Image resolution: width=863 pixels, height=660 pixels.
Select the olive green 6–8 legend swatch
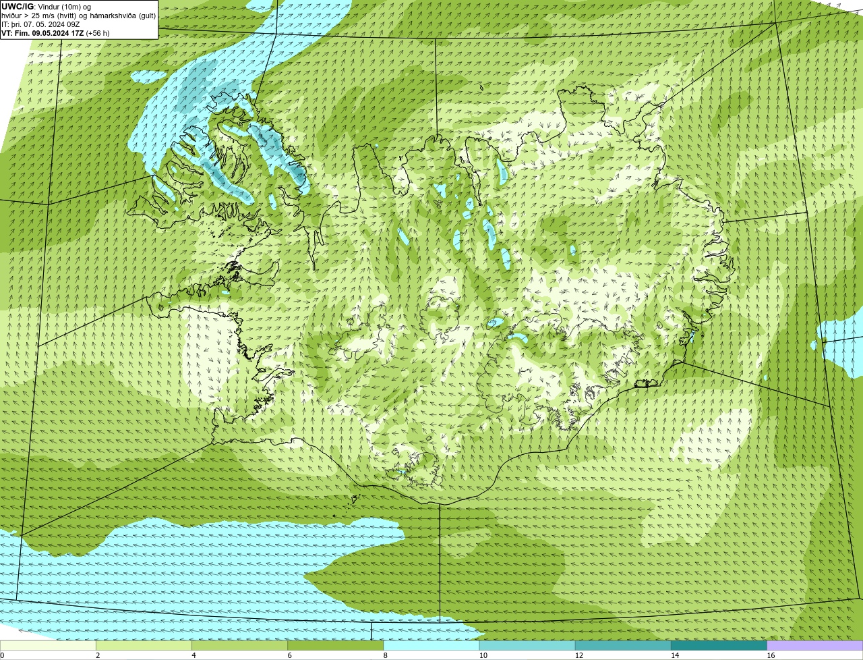coord(336,646)
